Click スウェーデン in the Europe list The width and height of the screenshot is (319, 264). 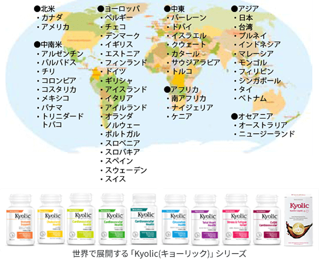[126, 170]
